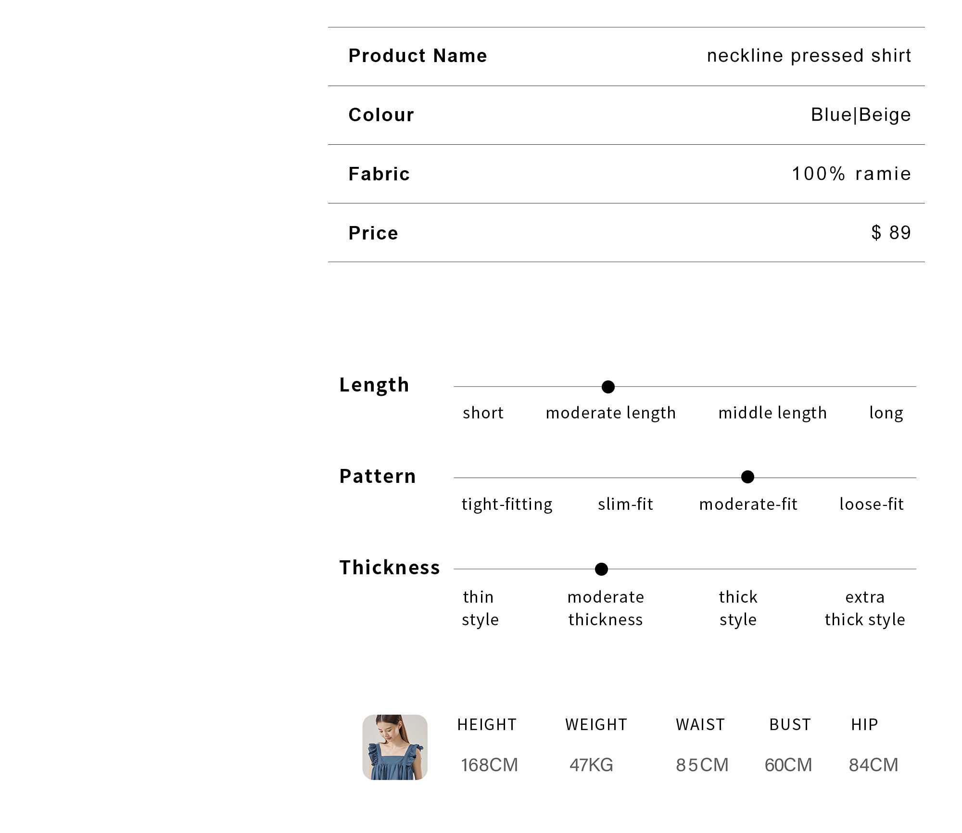The image size is (962, 833).
Task: Click the '$ 89' price value
Action: 891,233
